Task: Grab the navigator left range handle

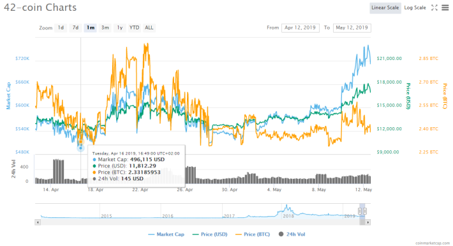Action: point(360,211)
